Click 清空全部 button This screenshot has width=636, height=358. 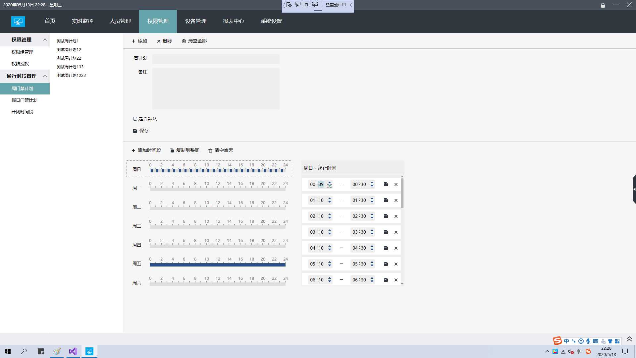194,41
